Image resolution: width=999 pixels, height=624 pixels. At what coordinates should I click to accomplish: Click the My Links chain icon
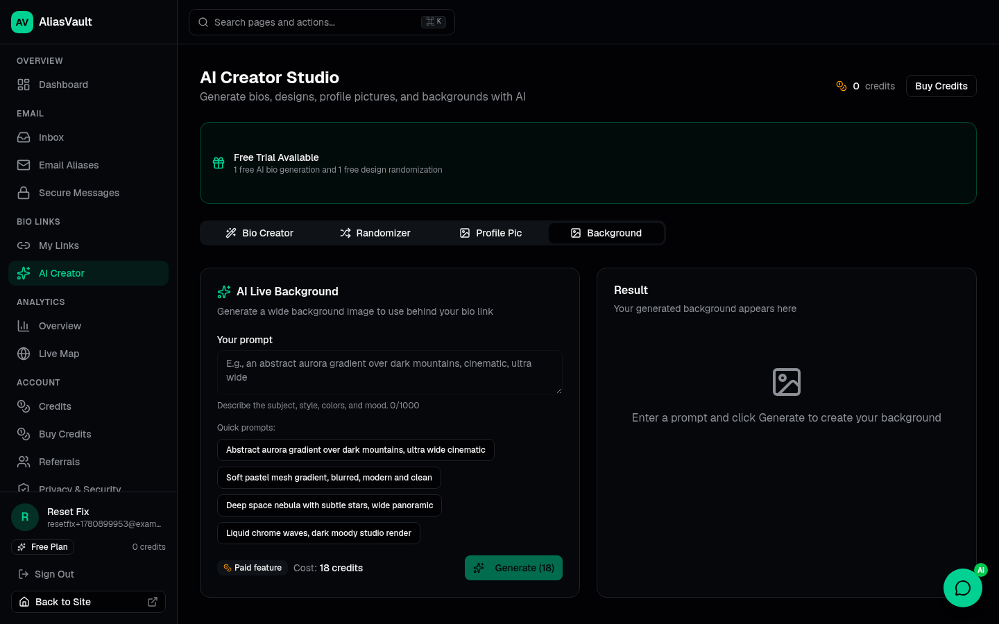[24, 245]
